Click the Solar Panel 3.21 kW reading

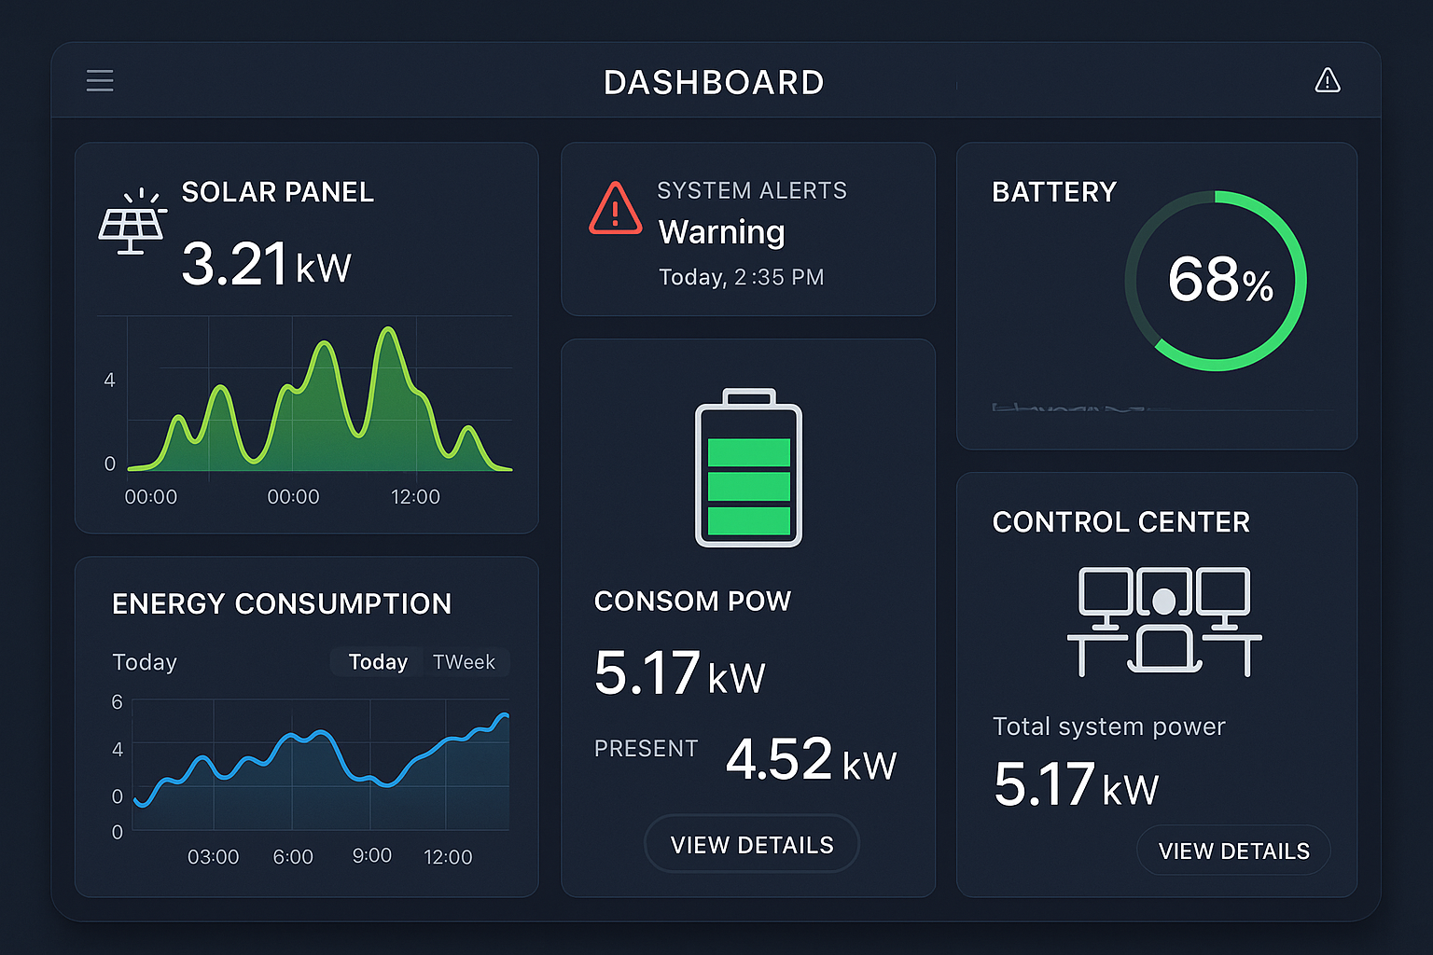tap(266, 264)
